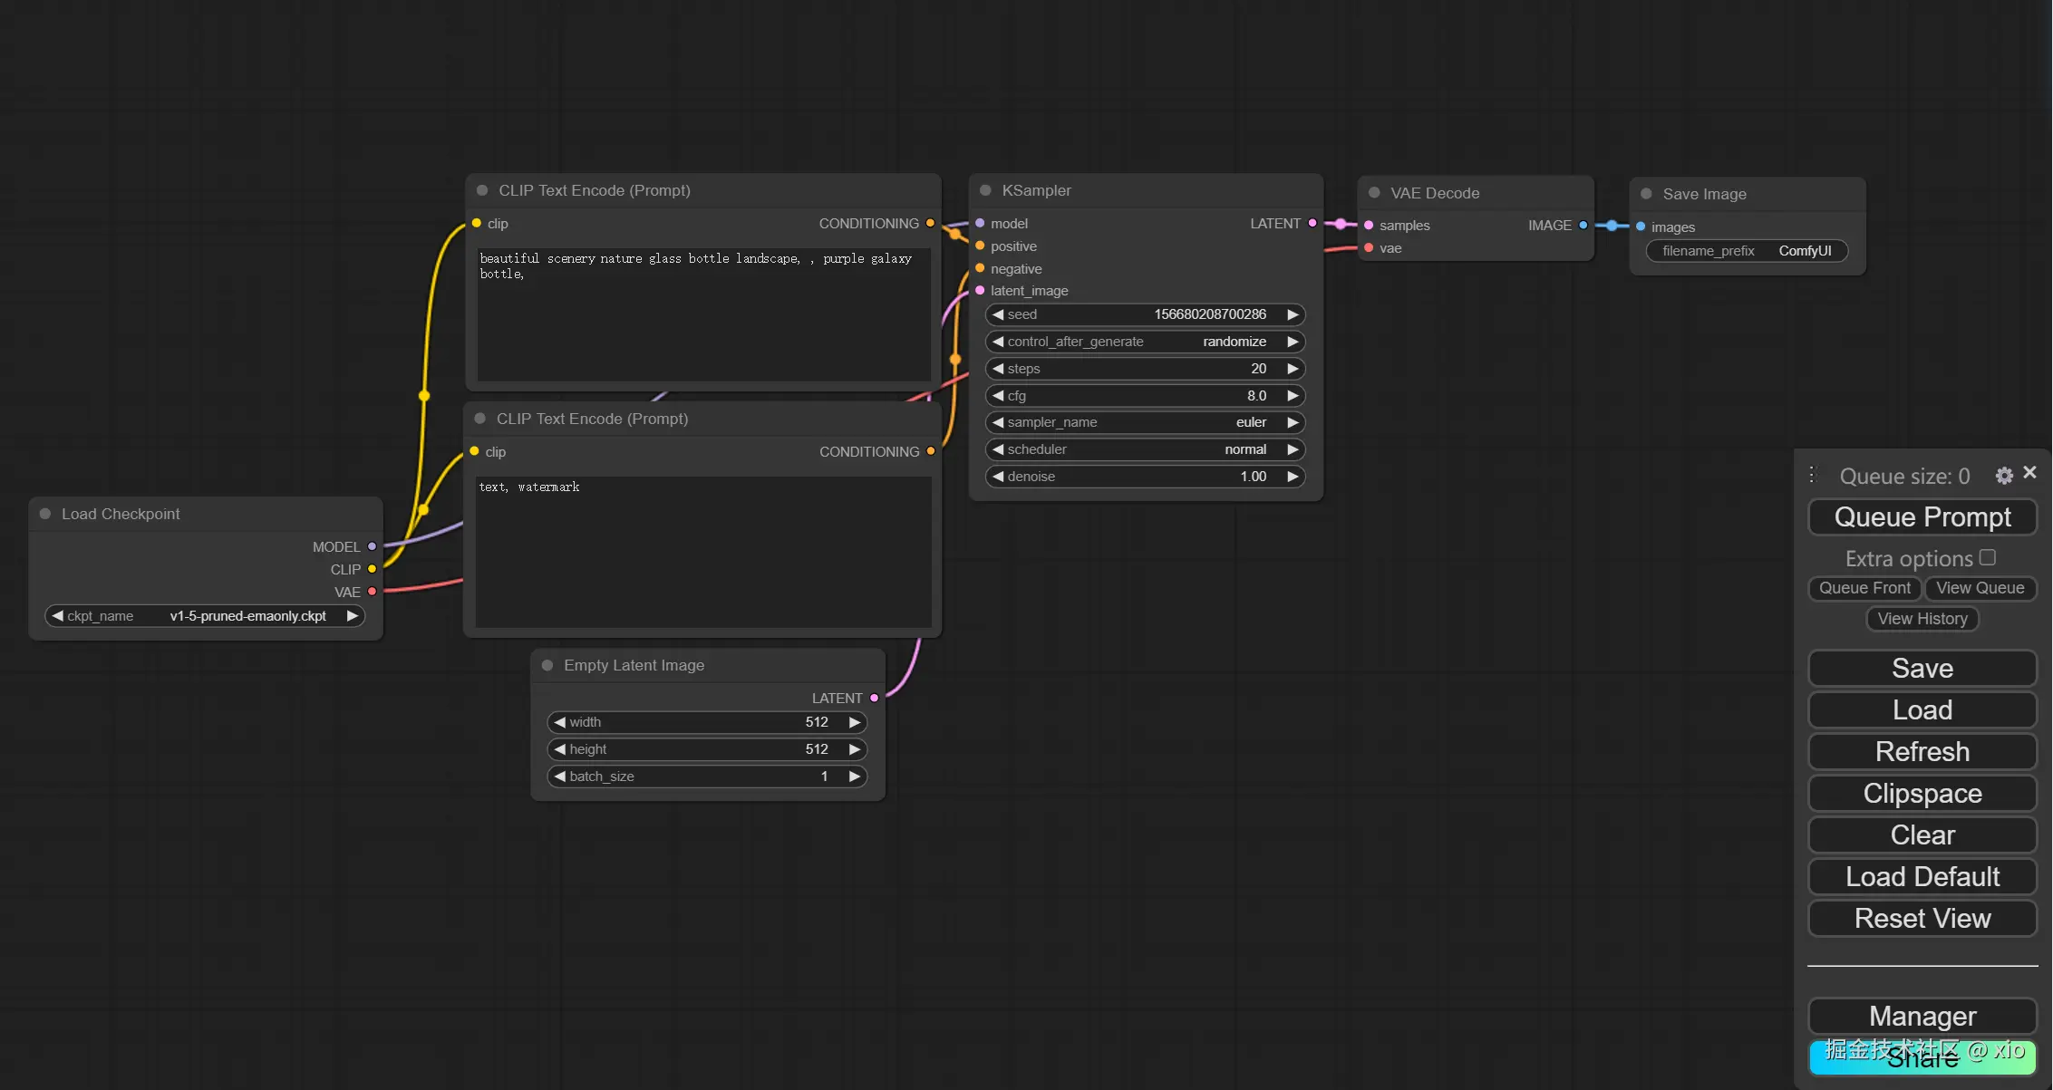
Task: Collapse the KSampler node via its dot
Action: click(985, 190)
